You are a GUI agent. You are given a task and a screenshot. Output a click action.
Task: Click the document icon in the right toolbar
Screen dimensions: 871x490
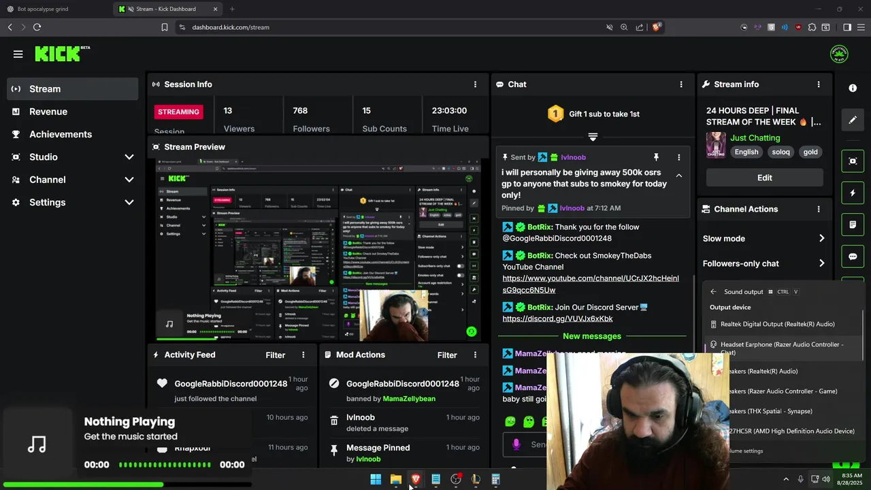point(853,225)
